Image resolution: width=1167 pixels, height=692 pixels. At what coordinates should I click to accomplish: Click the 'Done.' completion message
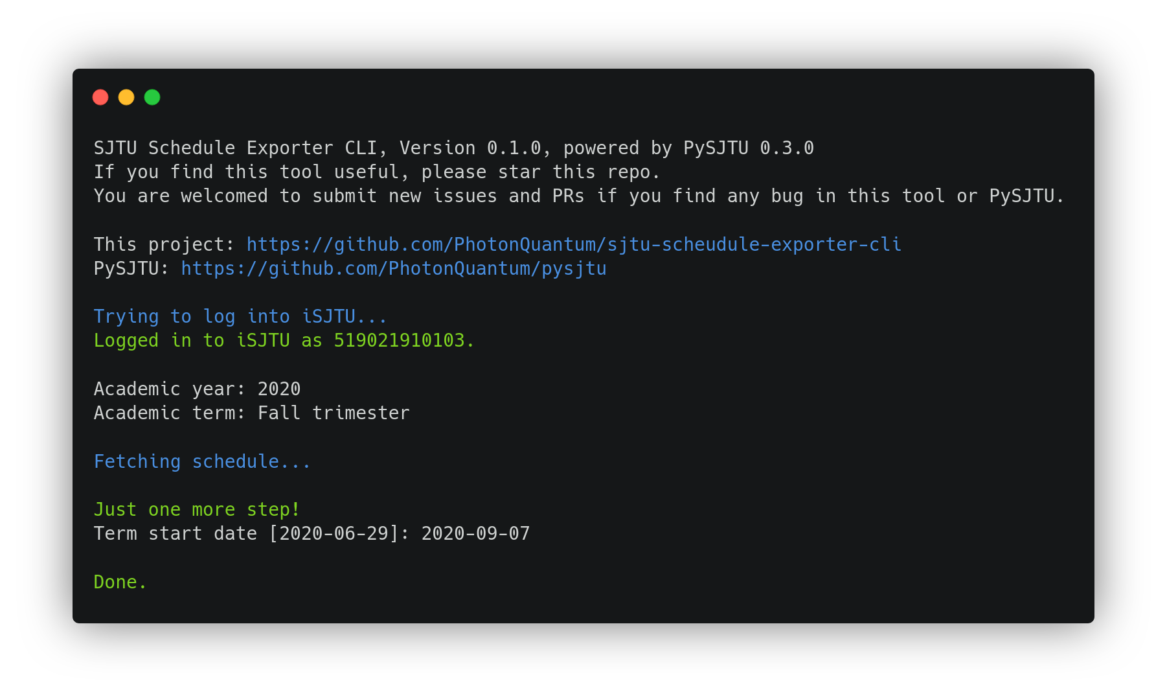120,582
